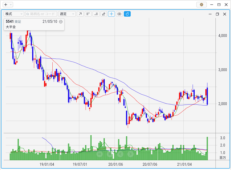Toggle the crosshair plus tool
This screenshot has width=231, height=170.
pos(111,14)
